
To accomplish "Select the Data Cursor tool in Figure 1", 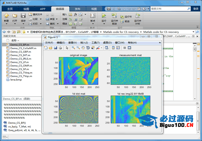I will tap(93, 48).
